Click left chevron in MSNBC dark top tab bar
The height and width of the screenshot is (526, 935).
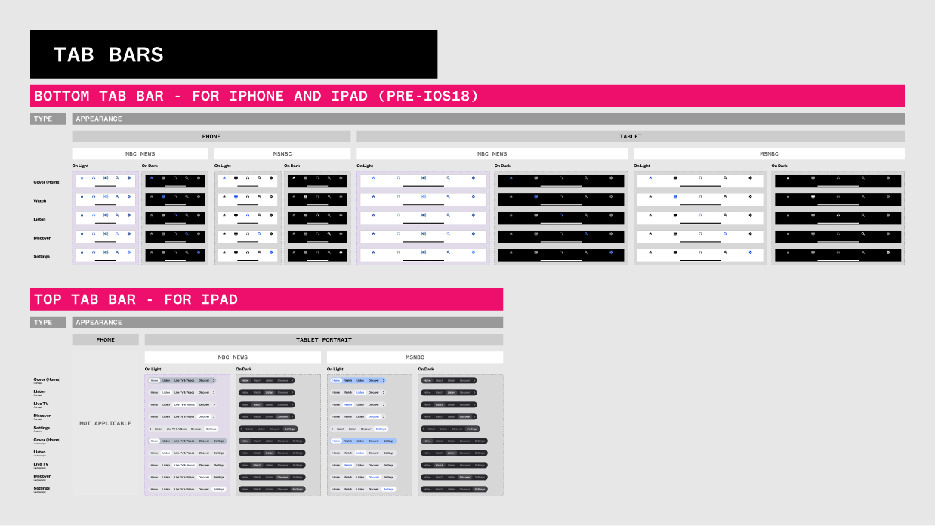424,429
